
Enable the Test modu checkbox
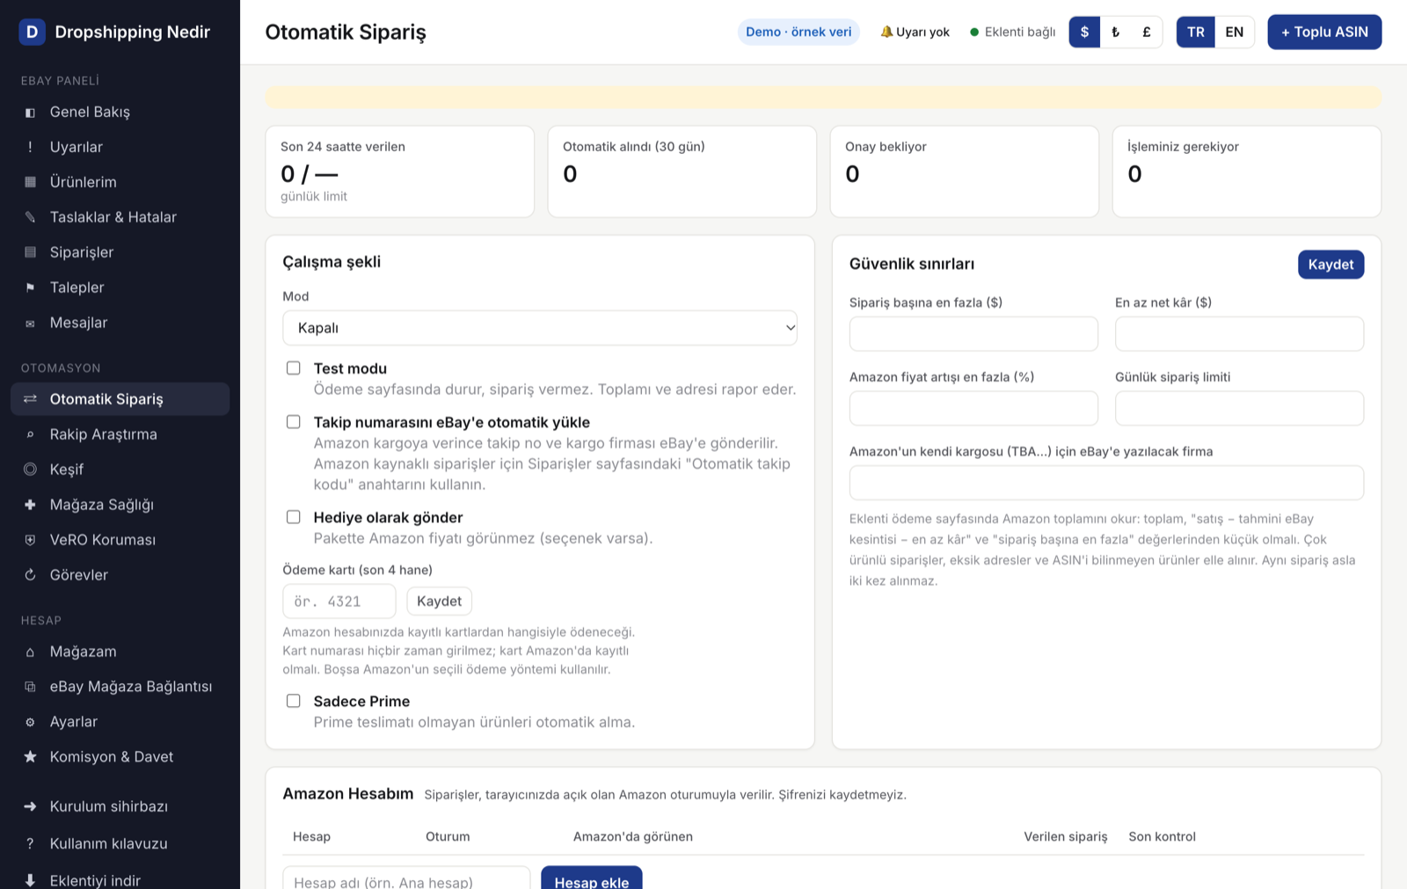(x=294, y=368)
